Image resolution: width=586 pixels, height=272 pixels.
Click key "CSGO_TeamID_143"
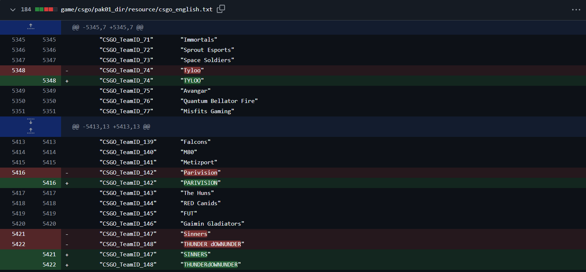coord(128,193)
